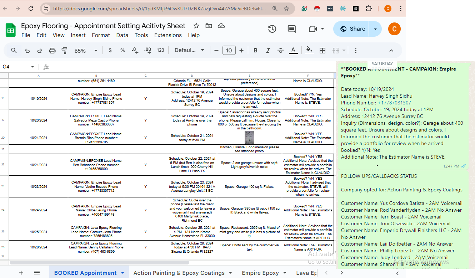The height and width of the screenshot is (278, 475).
Task: Expand the Share options arrow
Action: pos(375,29)
